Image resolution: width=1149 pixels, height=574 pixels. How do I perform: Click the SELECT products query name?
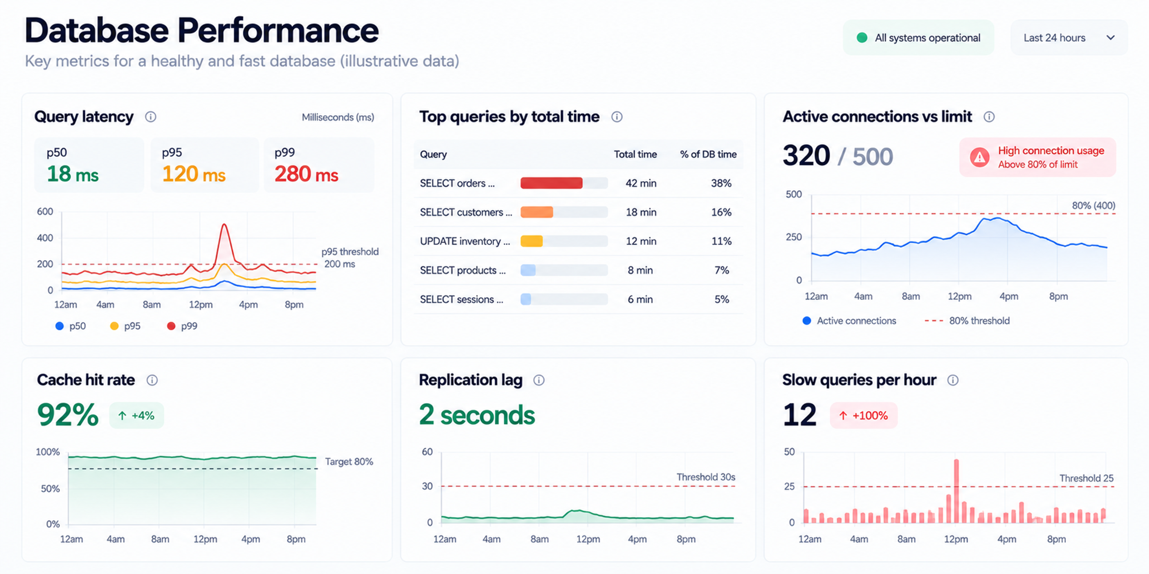tap(463, 270)
